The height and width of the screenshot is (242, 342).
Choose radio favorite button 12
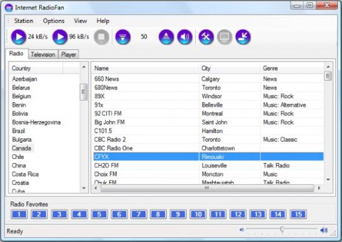(x=238, y=214)
